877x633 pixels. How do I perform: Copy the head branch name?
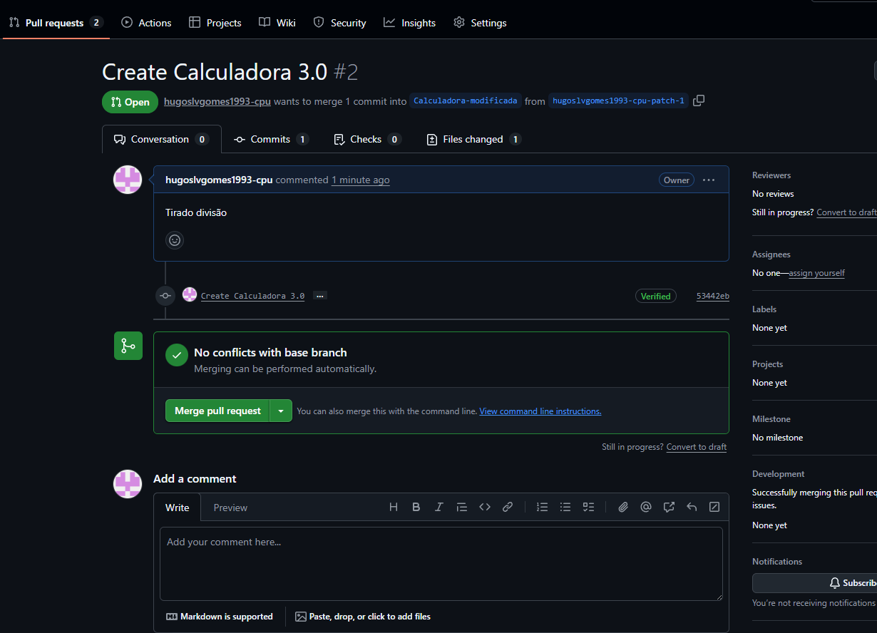[699, 101]
